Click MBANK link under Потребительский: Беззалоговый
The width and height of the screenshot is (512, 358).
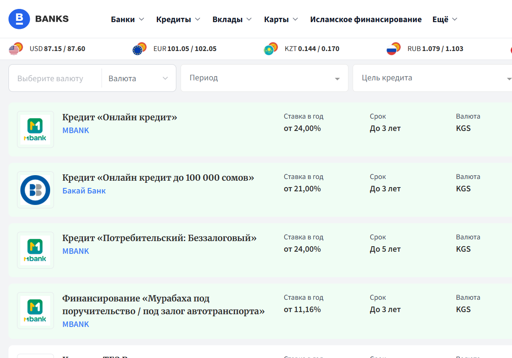click(76, 251)
